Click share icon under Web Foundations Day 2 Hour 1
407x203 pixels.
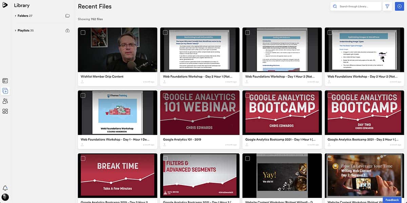pyautogui.click(x=164, y=82)
